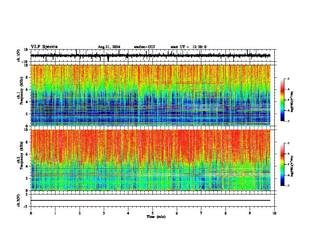
Task: Click tick label "3" on the time axis
Action: tap(104, 213)
